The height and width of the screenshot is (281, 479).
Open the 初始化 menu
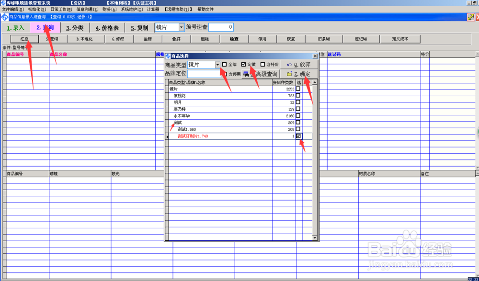pos(37,10)
